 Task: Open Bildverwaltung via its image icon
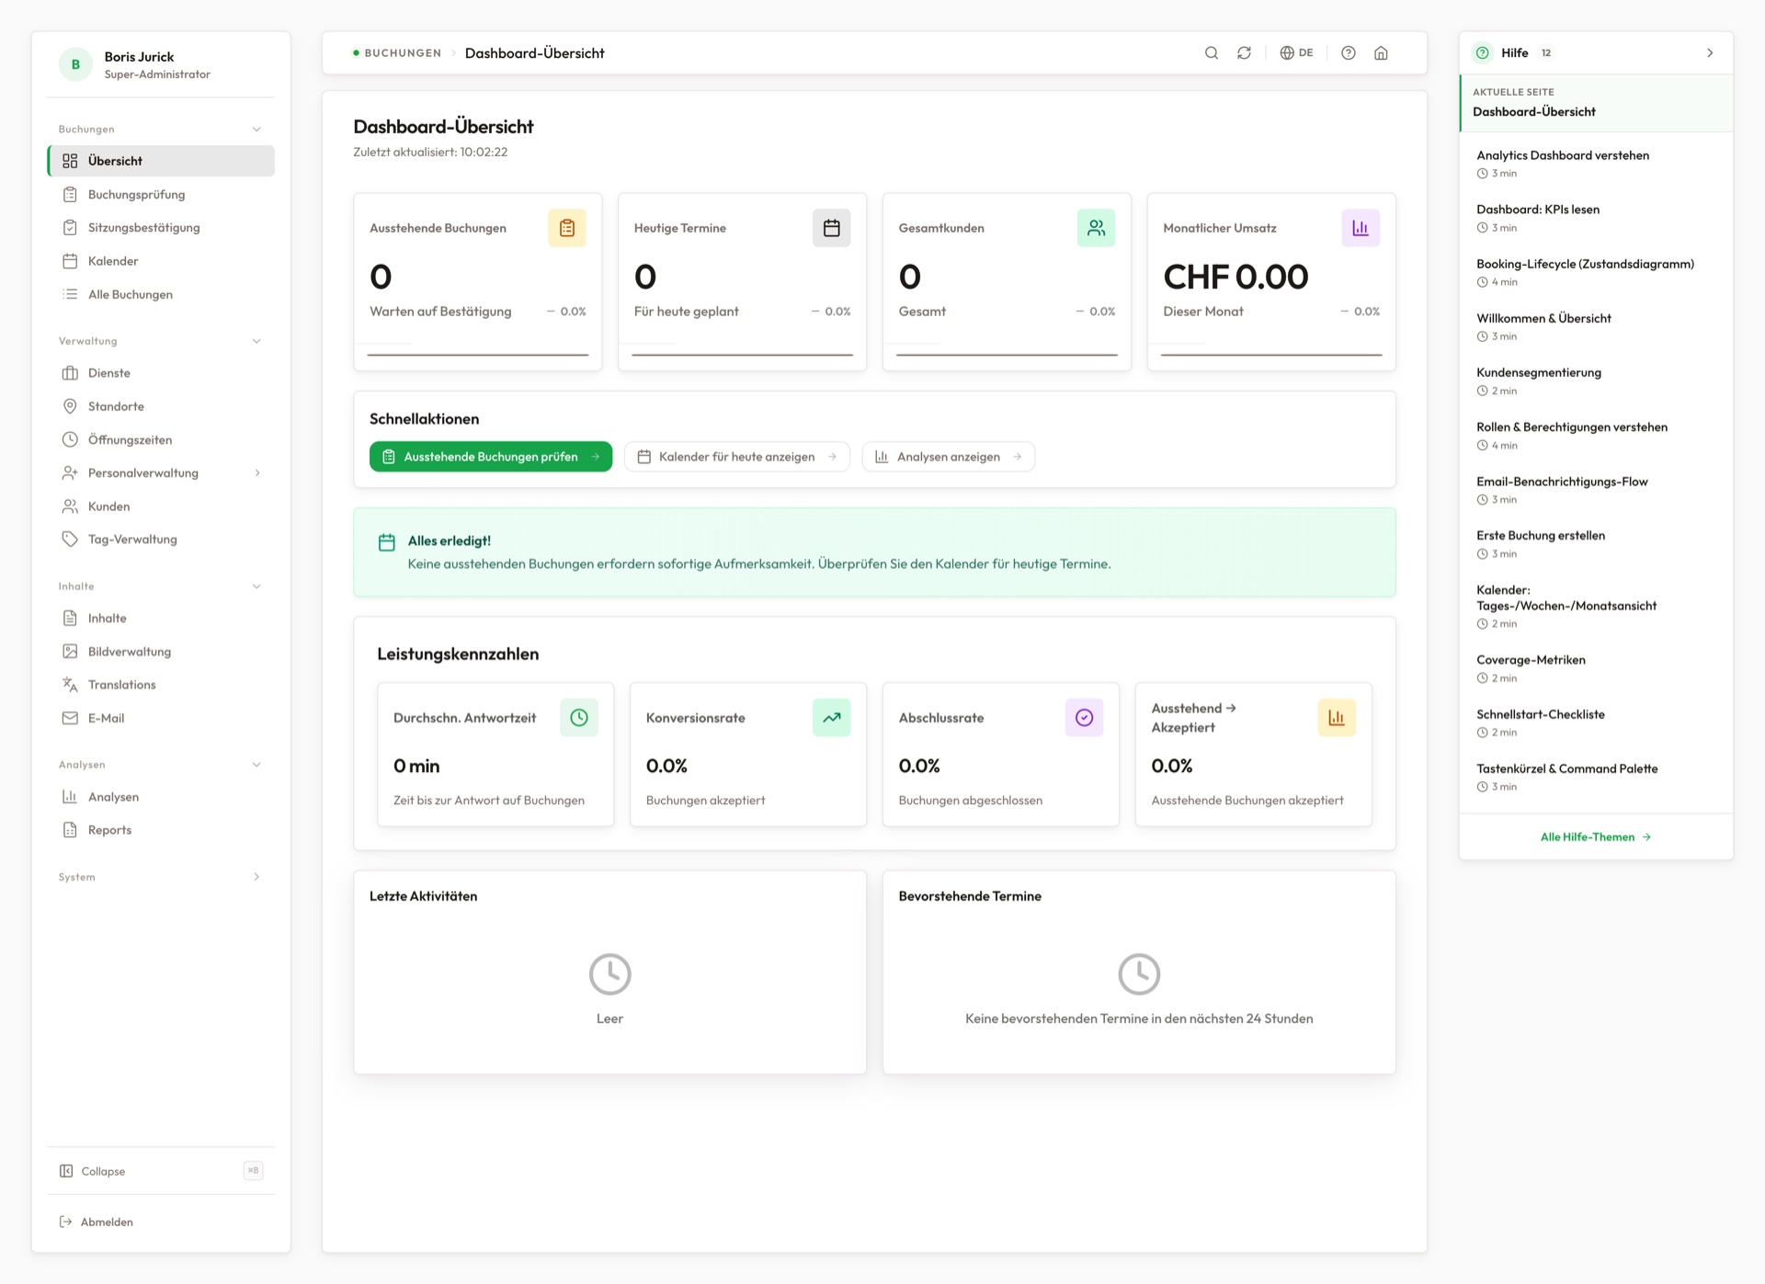71,652
